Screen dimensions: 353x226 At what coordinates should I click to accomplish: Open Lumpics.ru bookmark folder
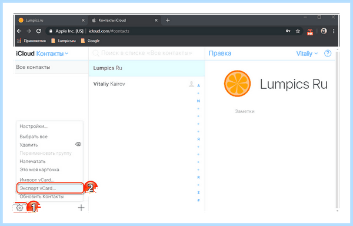point(64,41)
